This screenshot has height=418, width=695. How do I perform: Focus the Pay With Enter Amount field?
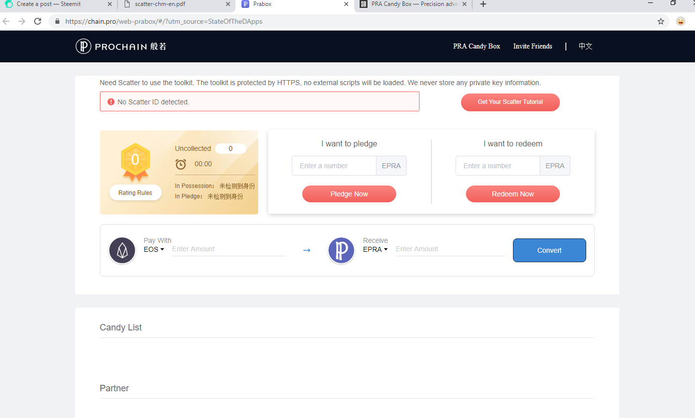(229, 249)
